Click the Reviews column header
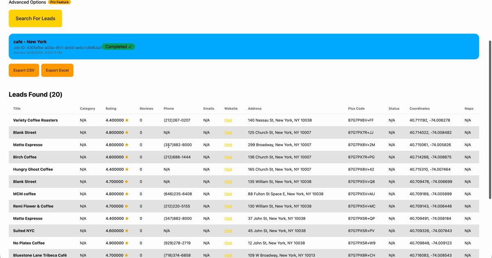Image resolution: width=492 pixels, height=258 pixels. pyautogui.click(x=146, y=109)
